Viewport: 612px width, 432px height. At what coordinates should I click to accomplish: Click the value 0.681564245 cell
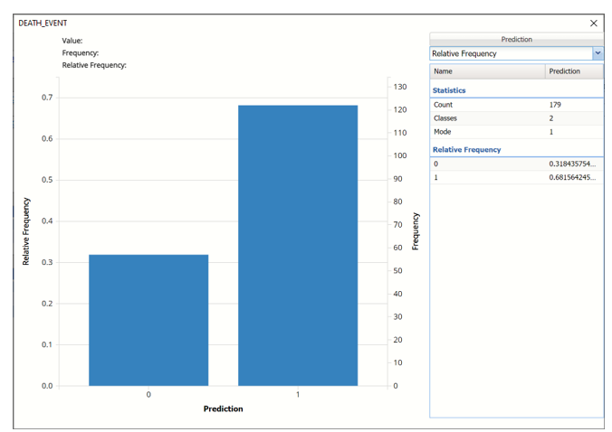click(x=572, y=177)
